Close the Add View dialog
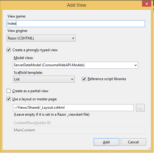154x153 pixels. pos(146,4)
